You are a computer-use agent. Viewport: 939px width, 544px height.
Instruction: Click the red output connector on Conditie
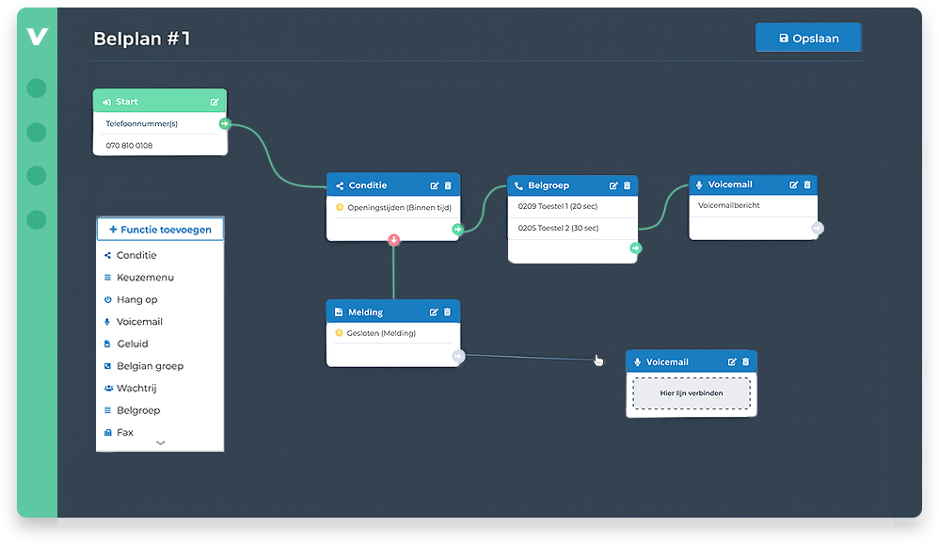coord(393,240)
